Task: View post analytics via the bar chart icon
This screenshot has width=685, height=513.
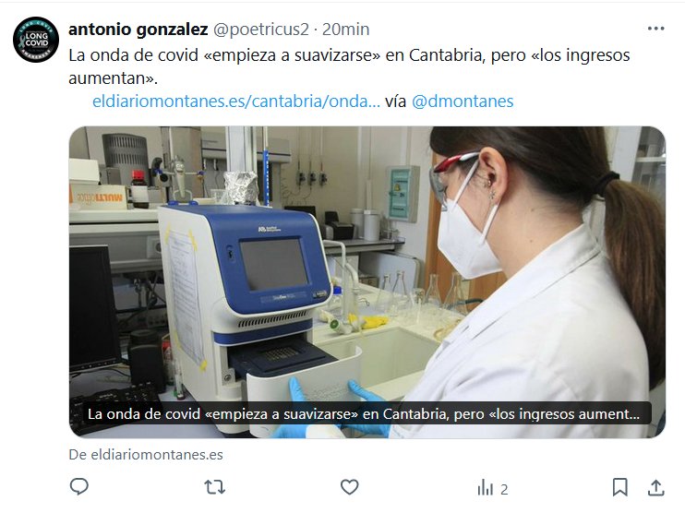Action: coord(485,487)
